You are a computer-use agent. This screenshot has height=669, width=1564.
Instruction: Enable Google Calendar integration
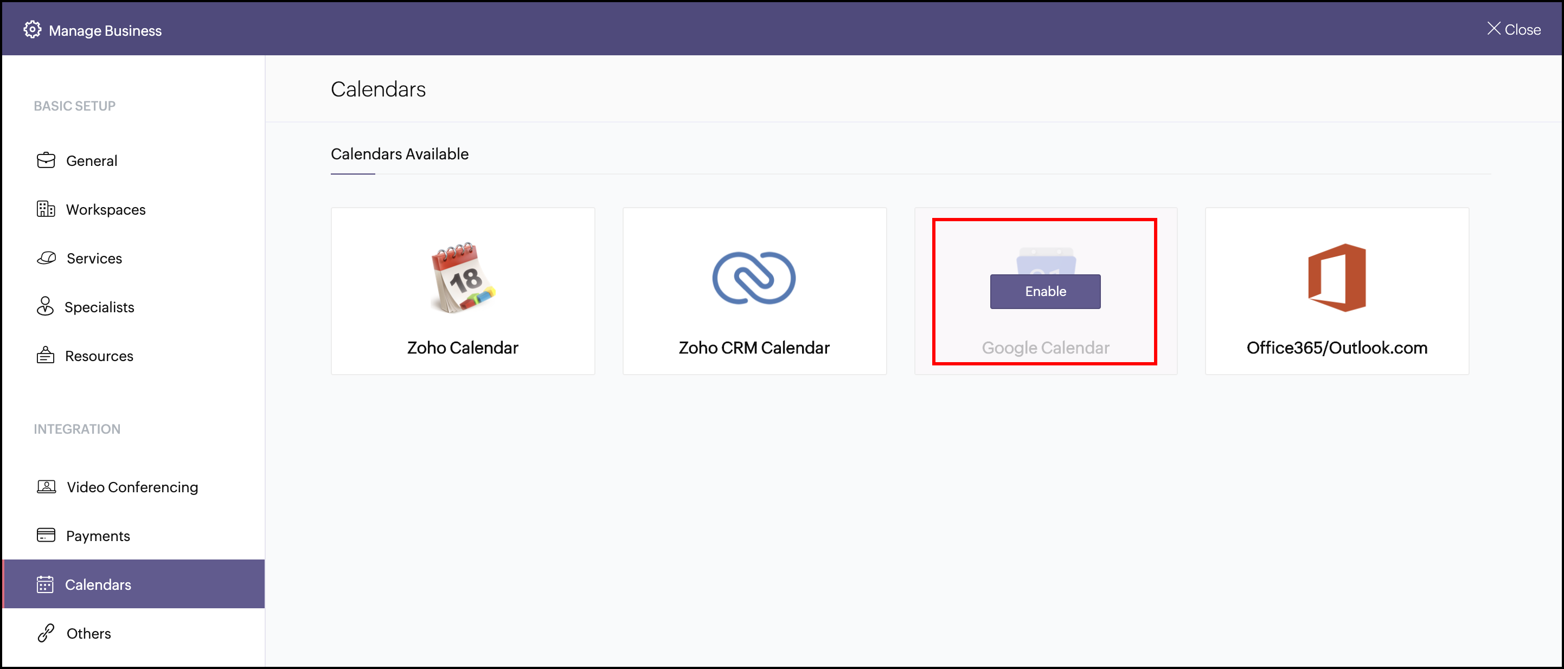tap(1045, 291)
